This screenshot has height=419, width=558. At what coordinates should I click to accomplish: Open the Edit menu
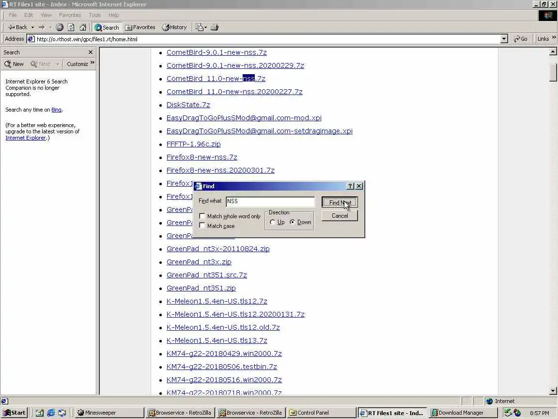[29, 15]
